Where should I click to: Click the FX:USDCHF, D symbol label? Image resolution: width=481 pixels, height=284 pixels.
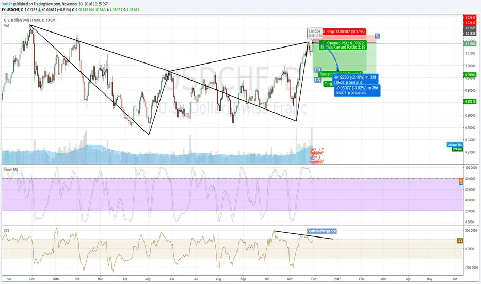click(12, 10)
